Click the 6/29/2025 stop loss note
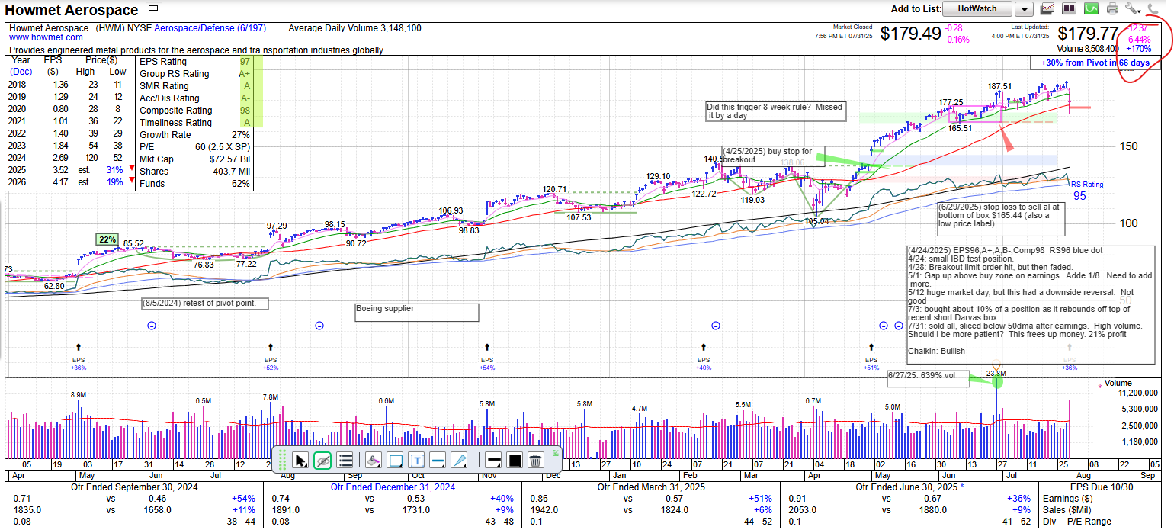This screenshot has height=530, width=1174. click(1000, 220)
